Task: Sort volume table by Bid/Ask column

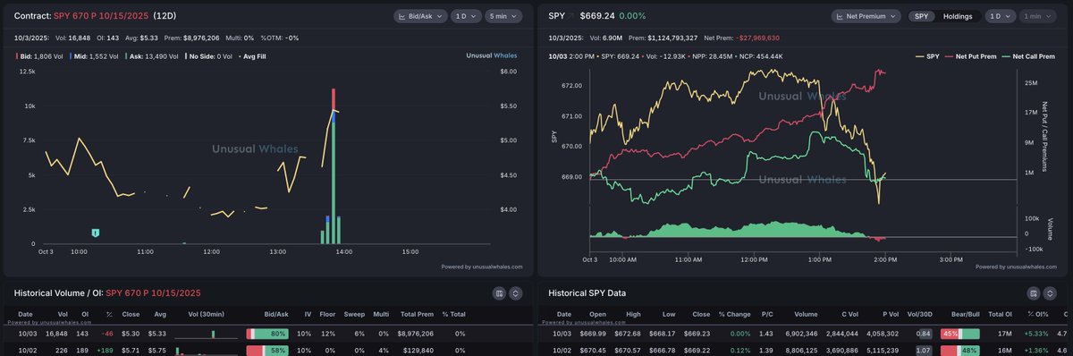Action: (x=277, y=314)
